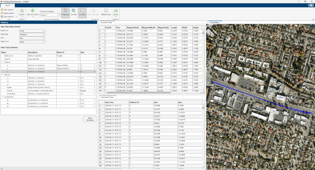
Task: Toggle the Mapping panel button
Action: pos(65,12)
